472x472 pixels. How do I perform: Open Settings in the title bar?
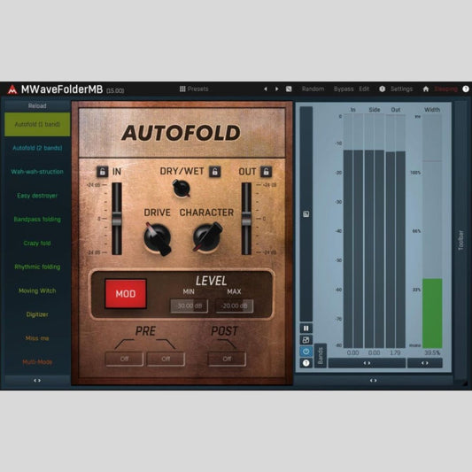click(x=401, y=89)
